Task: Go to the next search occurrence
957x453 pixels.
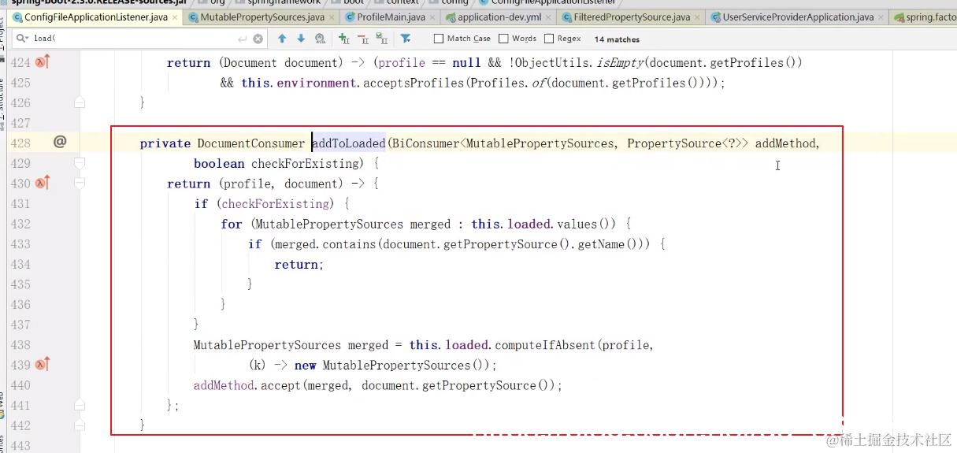Action: click(301, 39)
